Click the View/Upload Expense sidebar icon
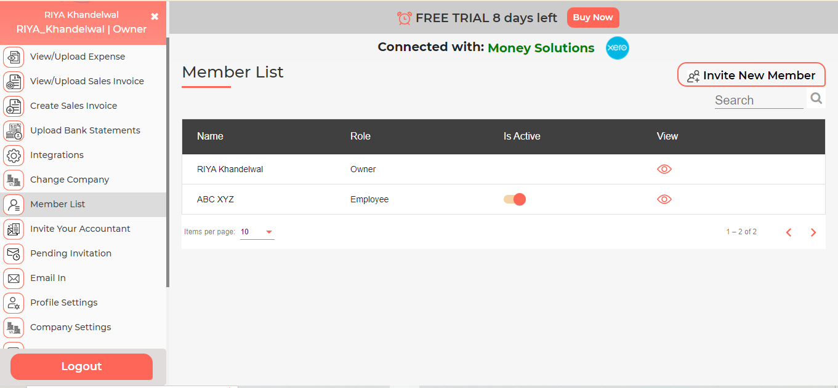The image size is (838, 388). [14, 57]
